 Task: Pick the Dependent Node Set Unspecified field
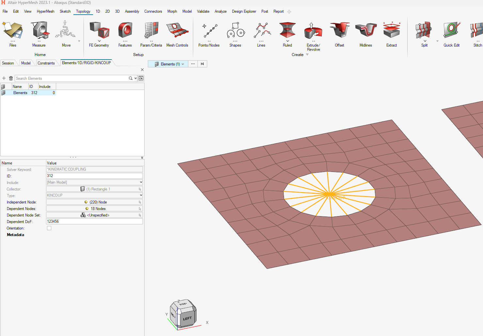[x=94, y=215]
